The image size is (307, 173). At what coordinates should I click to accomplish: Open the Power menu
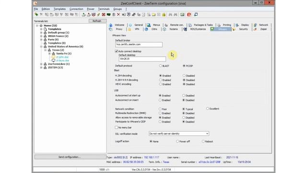point(91,9)
